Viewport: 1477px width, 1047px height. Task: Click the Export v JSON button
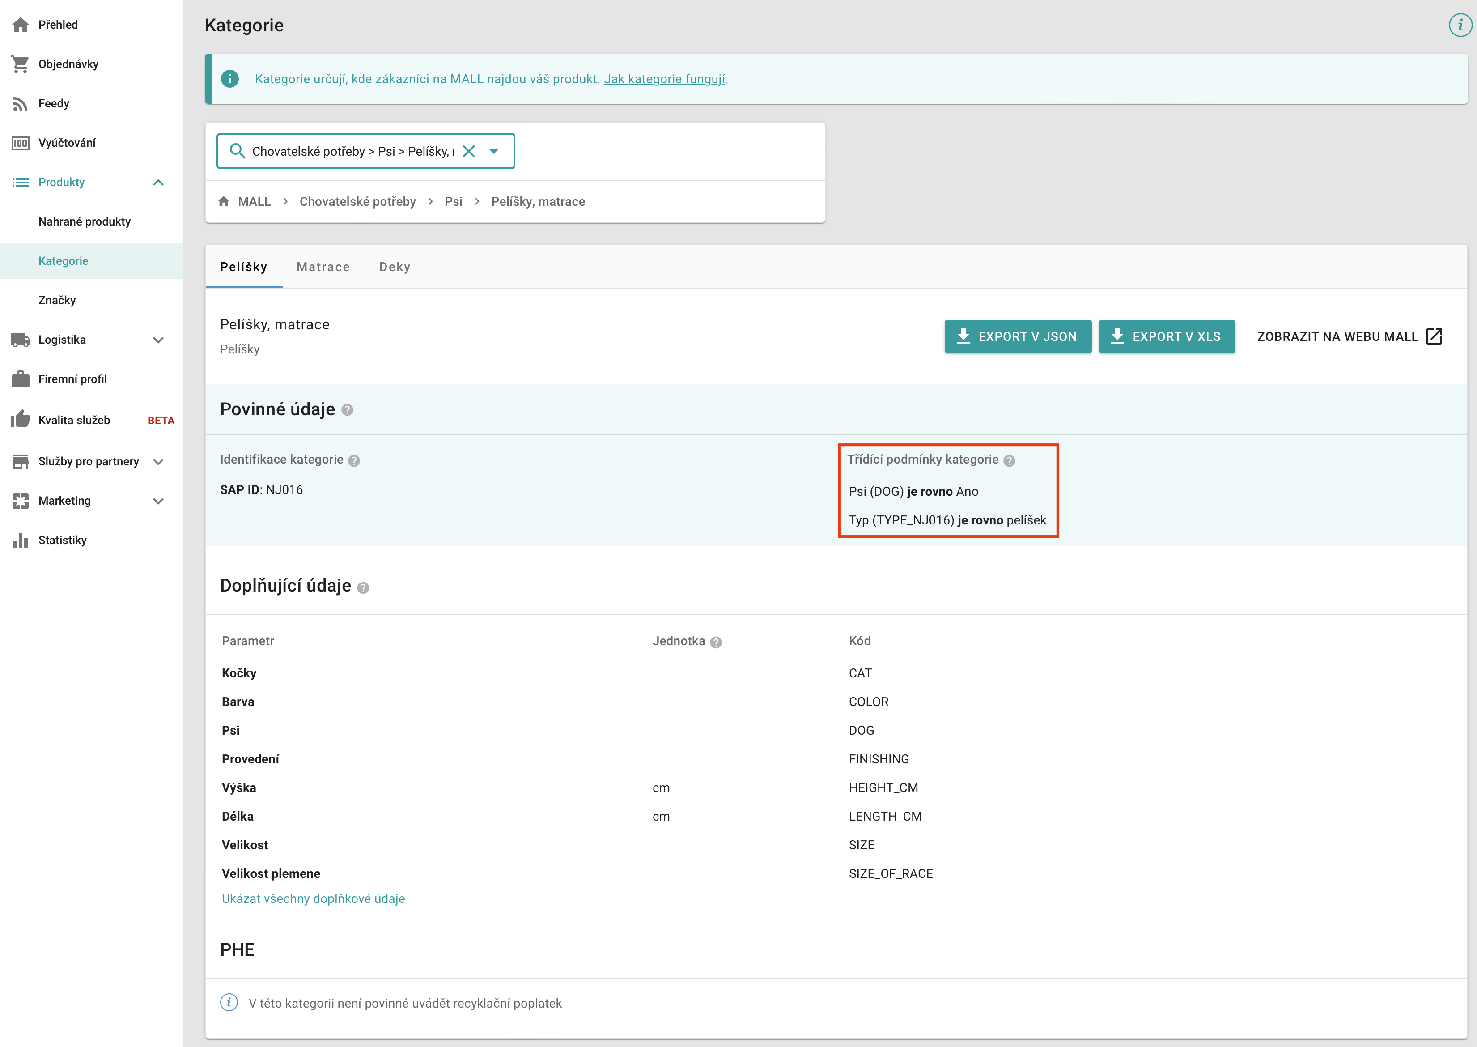(x=1017, y=336)
